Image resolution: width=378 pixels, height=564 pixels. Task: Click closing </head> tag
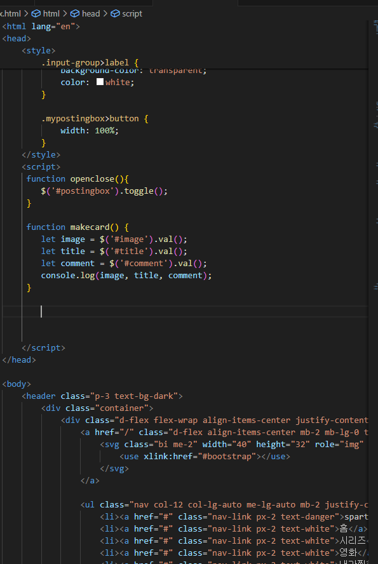click(19, 359)
